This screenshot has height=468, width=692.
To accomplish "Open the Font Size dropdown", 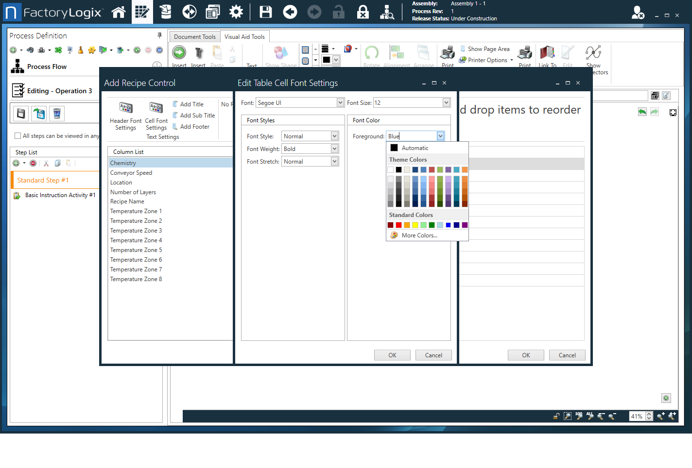I will tap(446, 102).
